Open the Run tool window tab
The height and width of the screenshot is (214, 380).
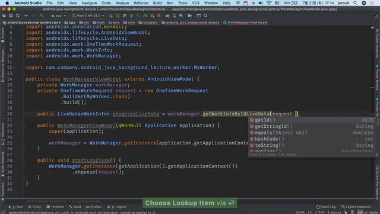[15, 207]
